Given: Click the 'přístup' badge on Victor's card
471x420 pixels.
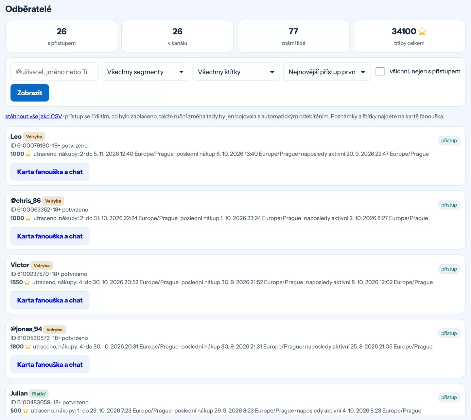Looking at the screenshot, I should (x=449, y=269).
